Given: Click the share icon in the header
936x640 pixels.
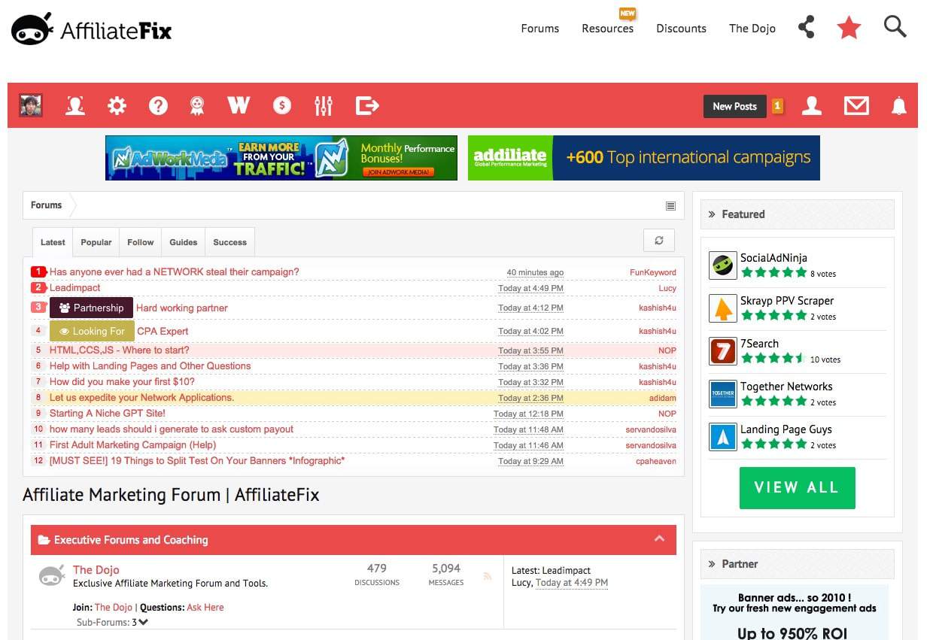Looking at the screenshot, I should pyautogui.click(x=807, y=26).
